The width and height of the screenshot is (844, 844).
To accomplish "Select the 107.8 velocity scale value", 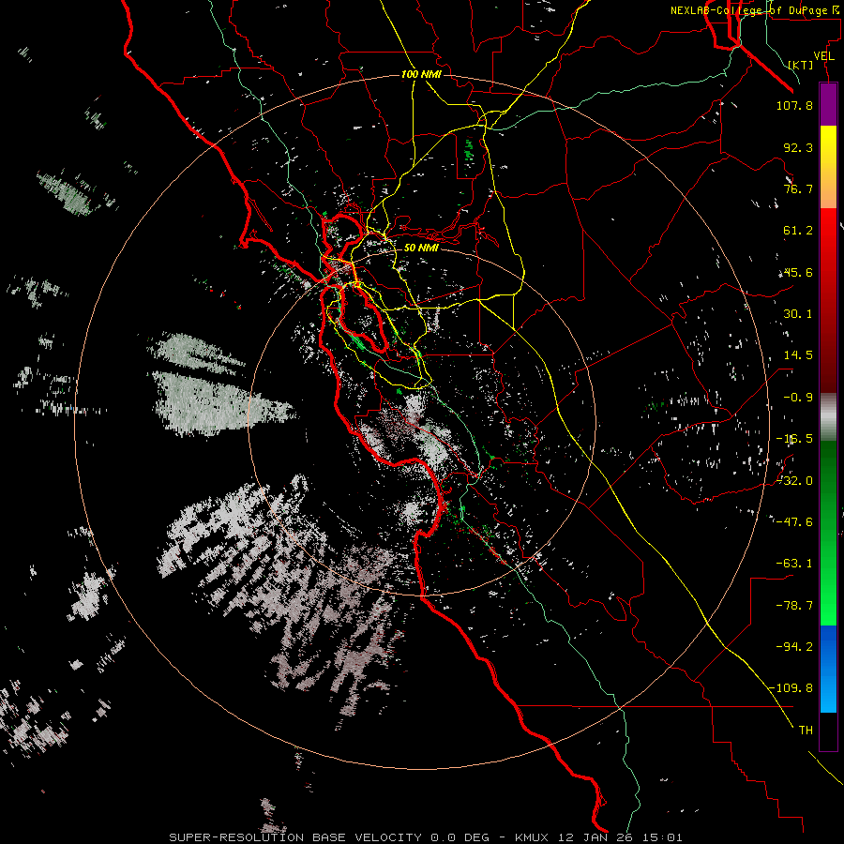I will tap(794, 105).
